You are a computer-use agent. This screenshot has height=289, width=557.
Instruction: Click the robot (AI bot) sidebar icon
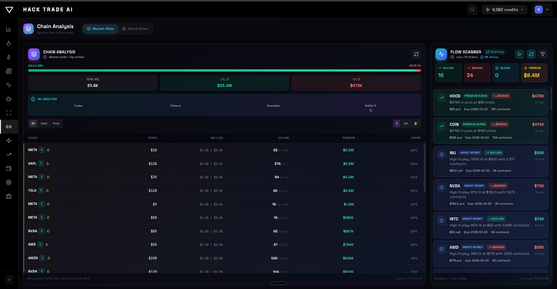(9, 99)
